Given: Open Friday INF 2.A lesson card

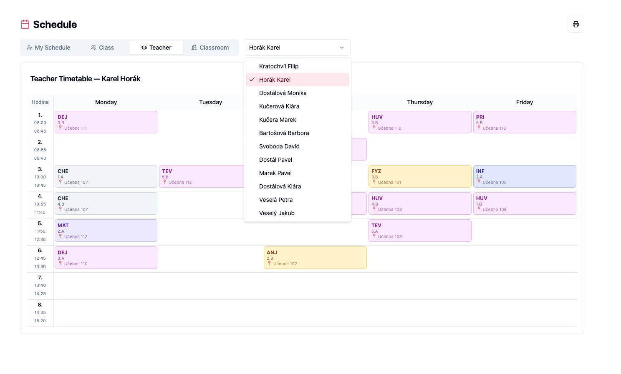Looking at the screenshot, I should [525, 176].
